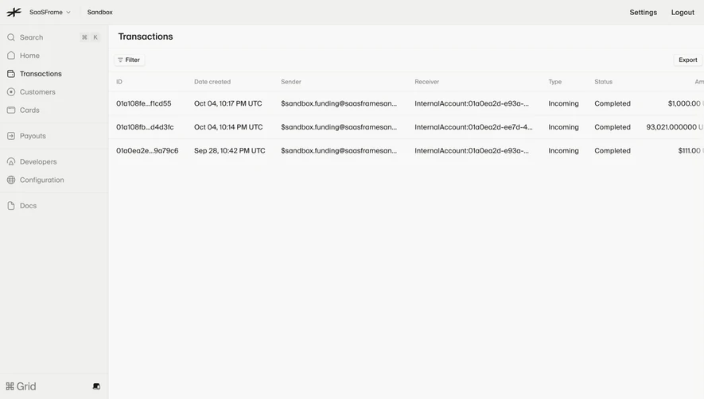Click the 93,021.000000 amount
Image resolution: width=704 pixels, height=399 pixels.
pyautogui.click(x=671, y=127)
